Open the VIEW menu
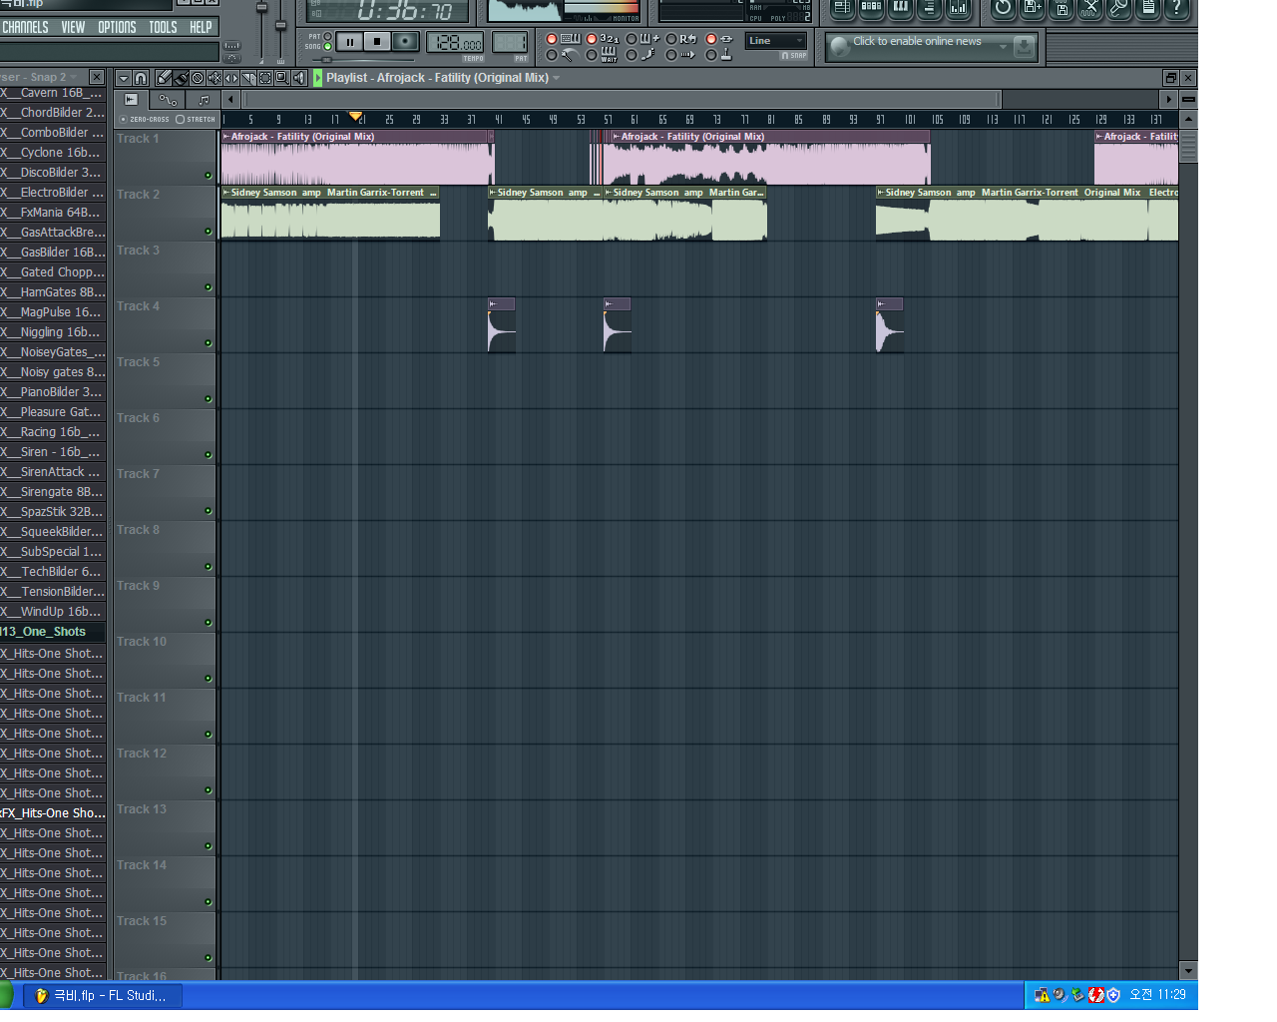This screenshot has width=1277, height=1022. pos(73,27)
